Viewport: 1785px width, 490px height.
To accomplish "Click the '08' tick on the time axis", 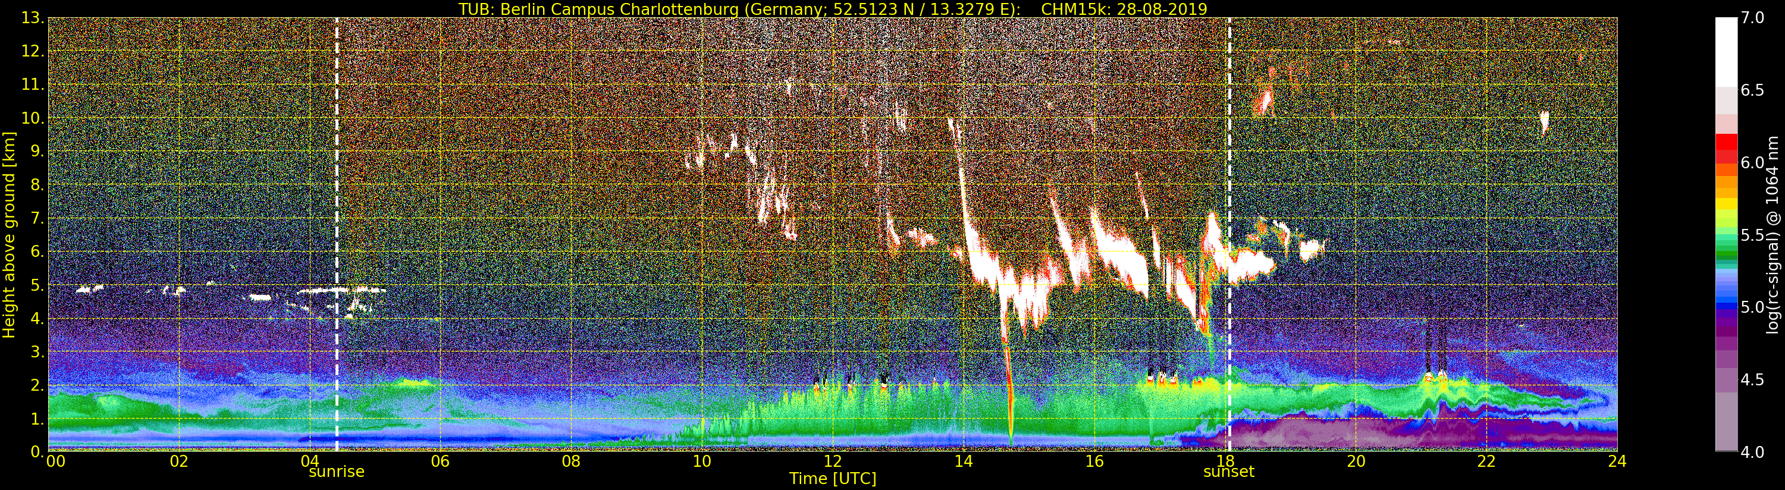I will click(571, 461).
